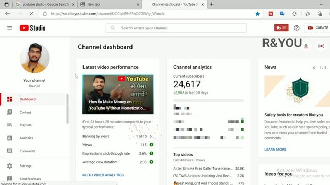Image resolution: width=330 pixels, height=185 pixels.
Task: Click the Analytics bar chart icon
Action: pyautogui.click(x=10, y=138)
